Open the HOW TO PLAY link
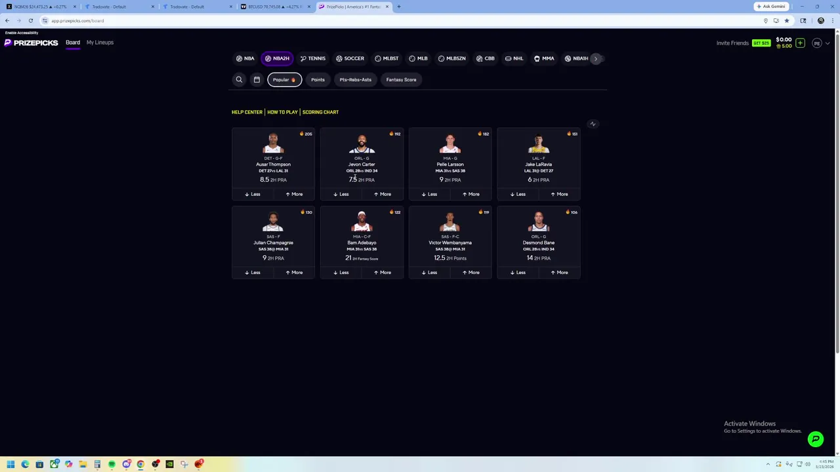This screenshot has height=472, width=840. point(282,112)
